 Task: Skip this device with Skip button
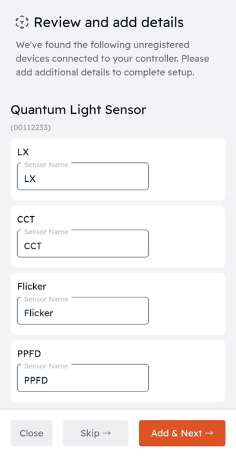(x=95, y=433)
